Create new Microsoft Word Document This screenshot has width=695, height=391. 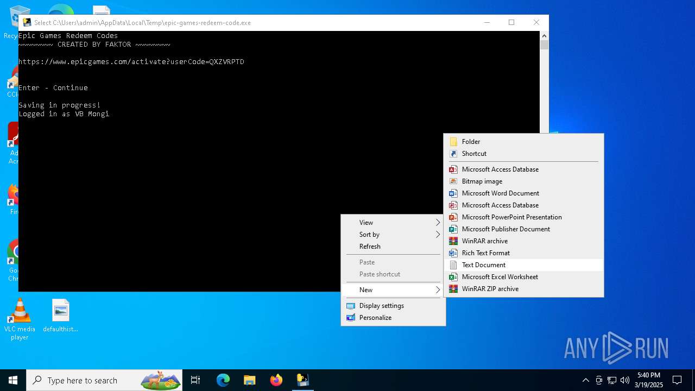[x=523, y=193]
